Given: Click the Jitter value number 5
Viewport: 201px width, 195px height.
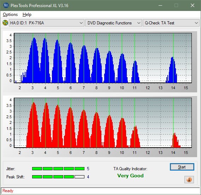Looking at the screenshot, I should pyautogui.click(x=88, y=168).
